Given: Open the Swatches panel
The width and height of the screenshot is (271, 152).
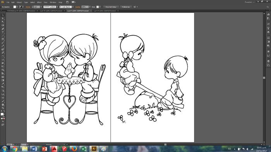Looking at the screenshot, I should (x=268, y=24).
